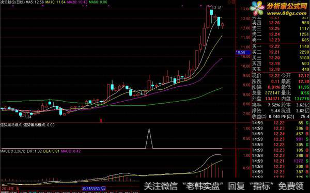Select the 14:59 12.21 tick, volume 1372
This screenshot has height=193, width=310.
coord(281,161)
